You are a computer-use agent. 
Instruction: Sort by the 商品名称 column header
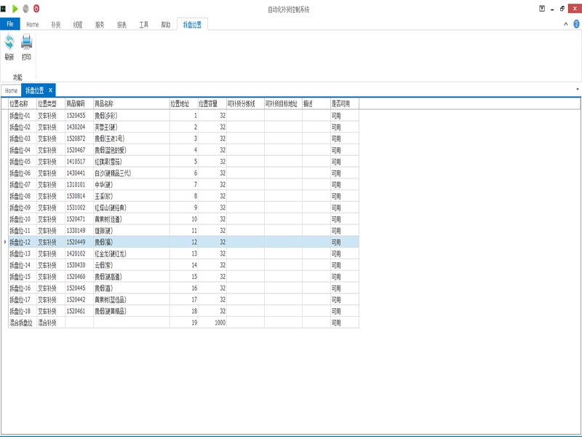point(131,103)
